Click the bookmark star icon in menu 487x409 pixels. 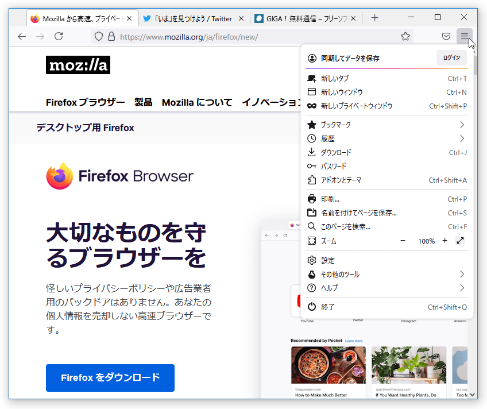311,125
